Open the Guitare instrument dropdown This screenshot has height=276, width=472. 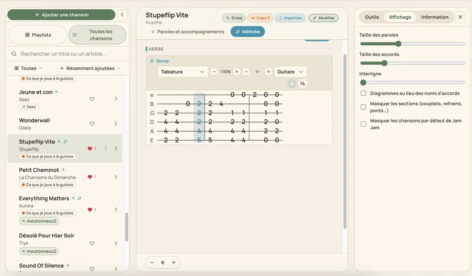[x=290, y=72]
